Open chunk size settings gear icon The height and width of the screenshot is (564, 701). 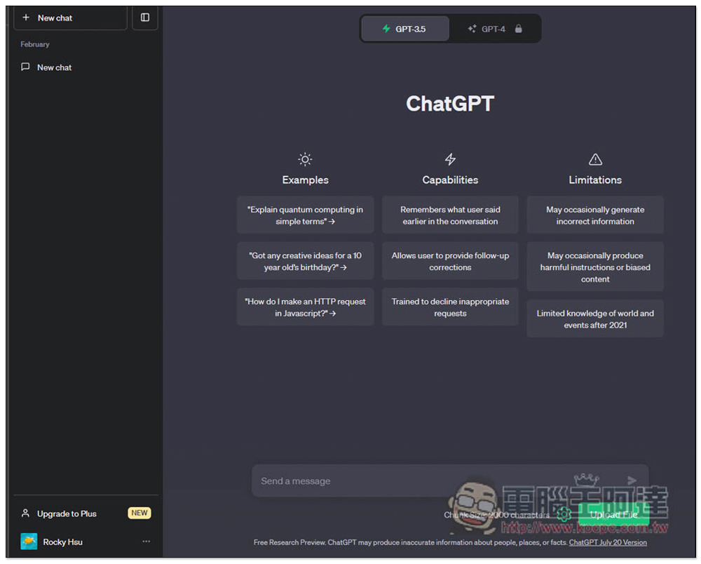point(564,514)
